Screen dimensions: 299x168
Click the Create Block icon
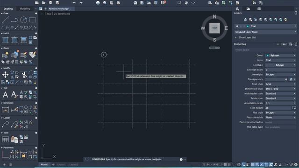[x=5, y=55]
